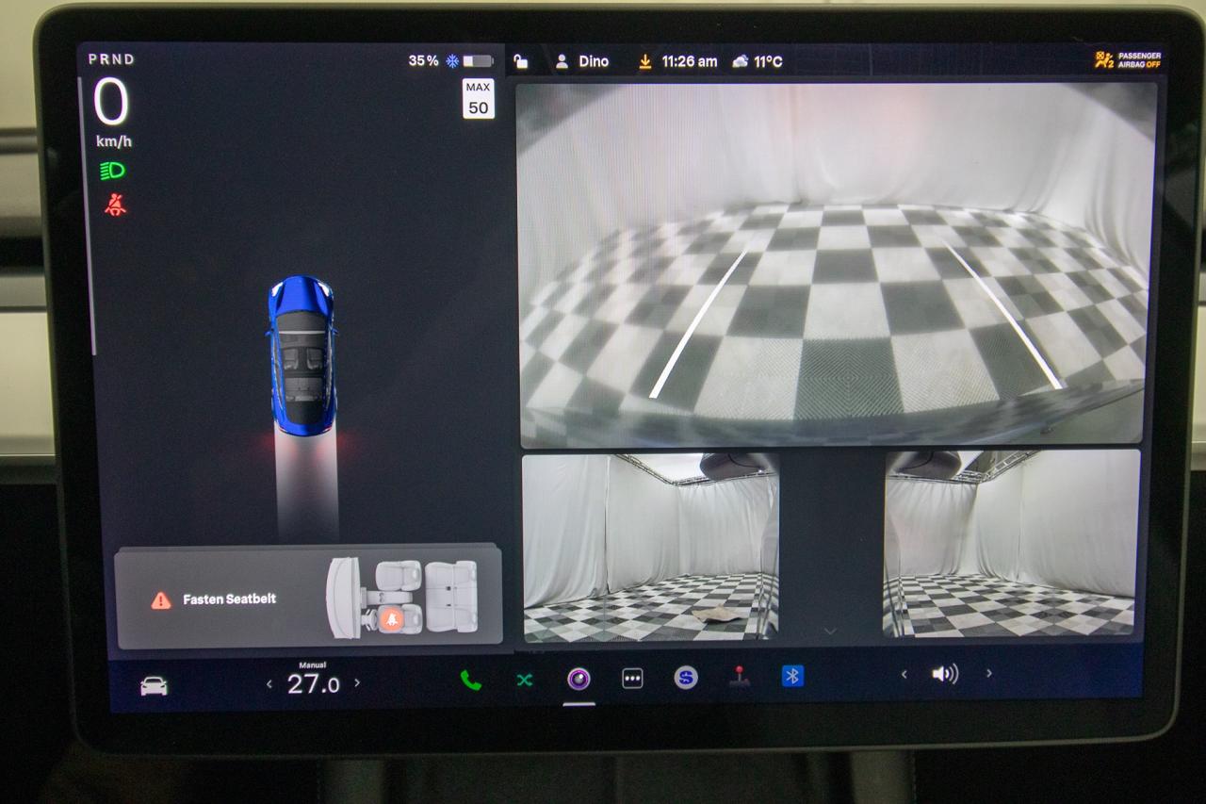Tap the headlights indicator icon

point(113,171)
